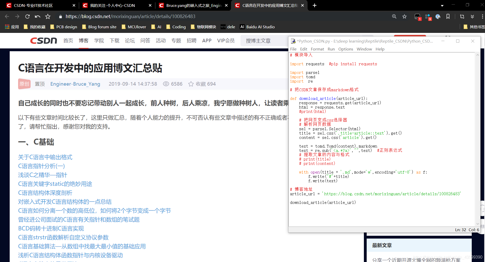Open the extension with the red 9 badge
The height and width of the screenshot is (262, 485).
(x=428, y=16)
